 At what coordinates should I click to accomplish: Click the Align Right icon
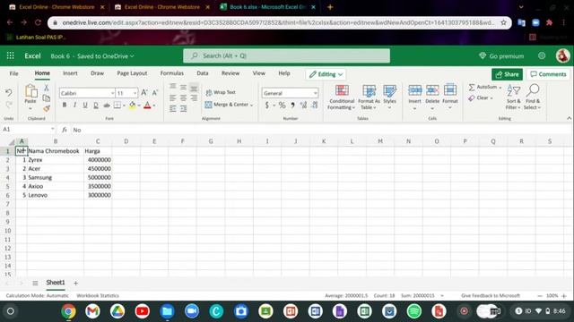194,97
